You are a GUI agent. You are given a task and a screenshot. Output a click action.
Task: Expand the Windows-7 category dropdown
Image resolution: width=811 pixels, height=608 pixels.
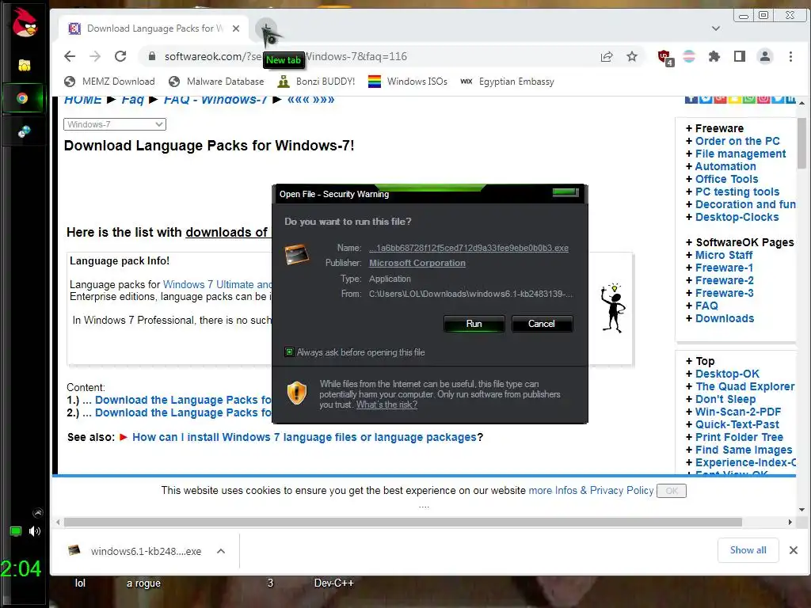coord(115,124)
